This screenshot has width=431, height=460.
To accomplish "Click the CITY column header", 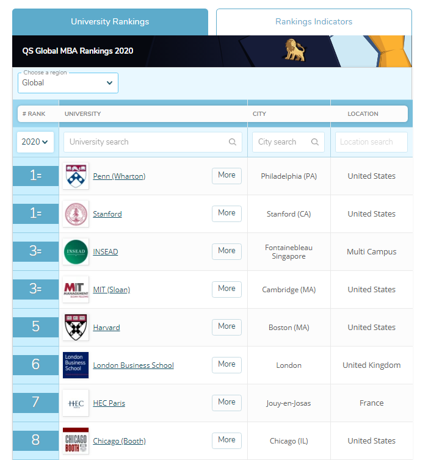I will tap(259, 114).
